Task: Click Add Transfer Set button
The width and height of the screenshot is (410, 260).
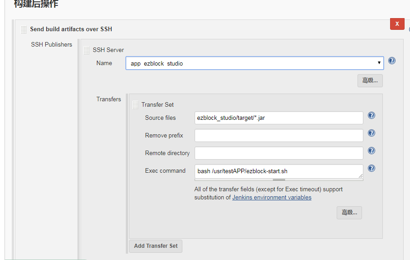Action: click(x=156, y=246)
